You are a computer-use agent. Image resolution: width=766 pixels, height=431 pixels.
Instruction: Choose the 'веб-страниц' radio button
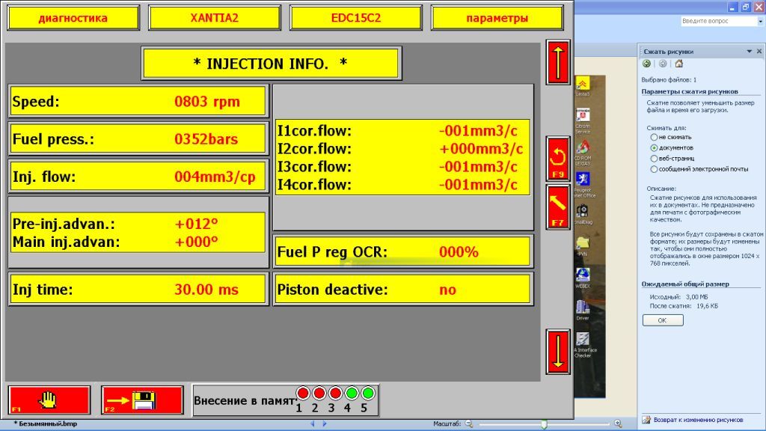(x=654, y=159)
